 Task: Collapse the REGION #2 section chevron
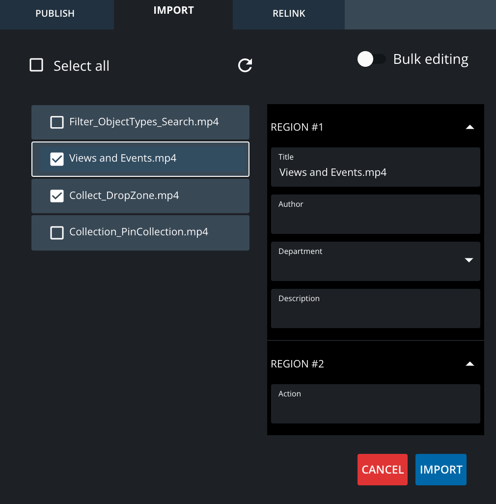[x=470, y=364]
